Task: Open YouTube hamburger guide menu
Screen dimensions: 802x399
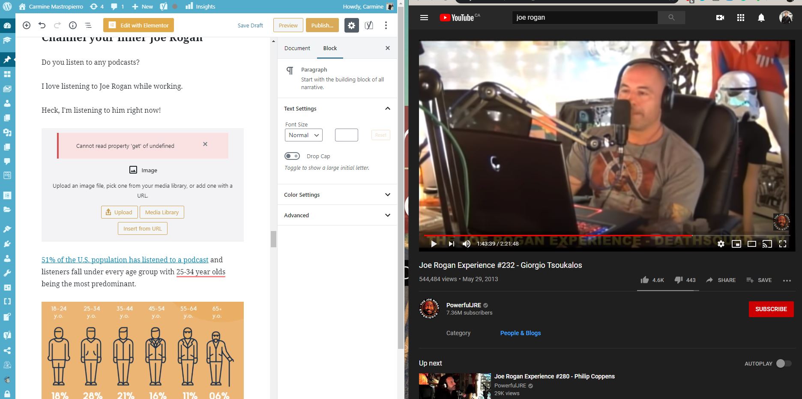Action: click(424, 18)
